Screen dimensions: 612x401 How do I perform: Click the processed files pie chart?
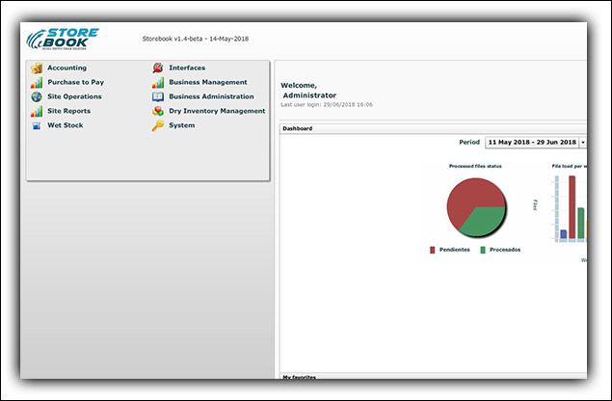(474, 206)
